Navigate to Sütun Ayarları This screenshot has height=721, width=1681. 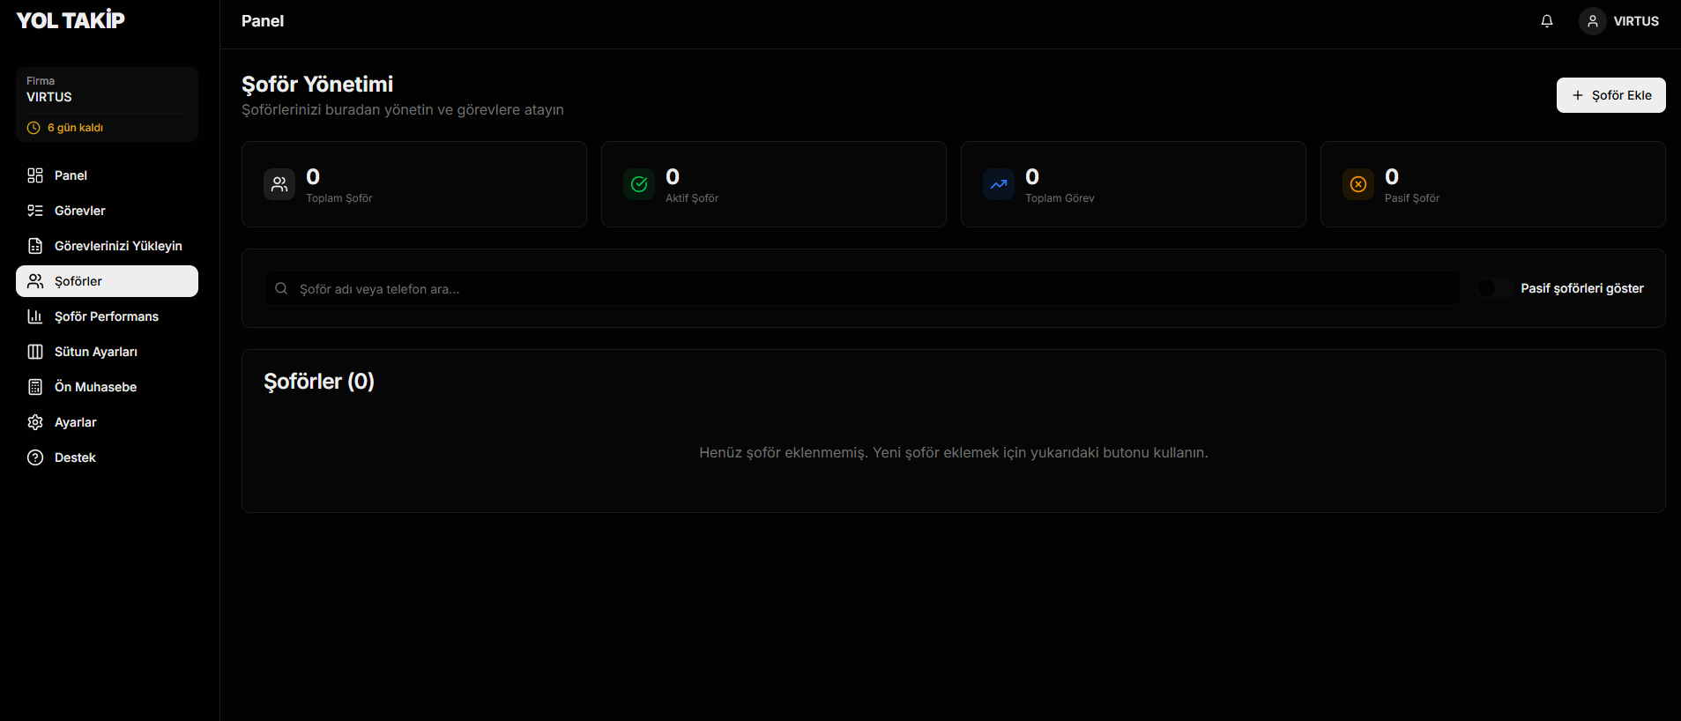95,352
